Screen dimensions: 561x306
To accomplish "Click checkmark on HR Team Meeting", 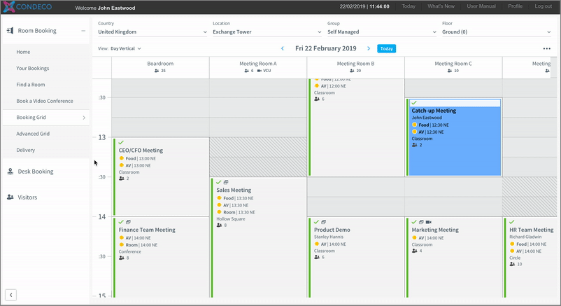I will pos(512,222).
